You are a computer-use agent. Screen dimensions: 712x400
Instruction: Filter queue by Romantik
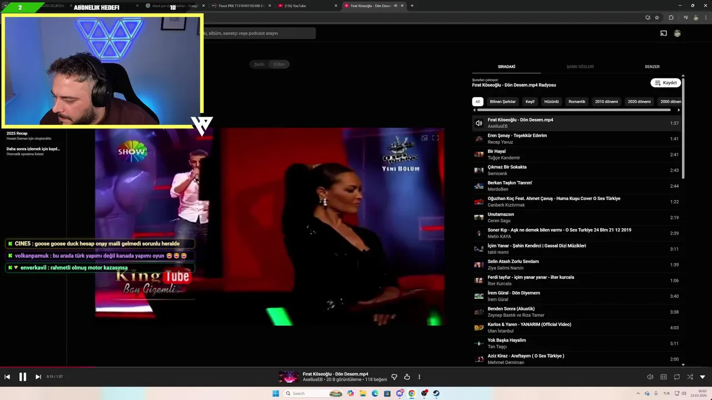(x=577, y=102)
